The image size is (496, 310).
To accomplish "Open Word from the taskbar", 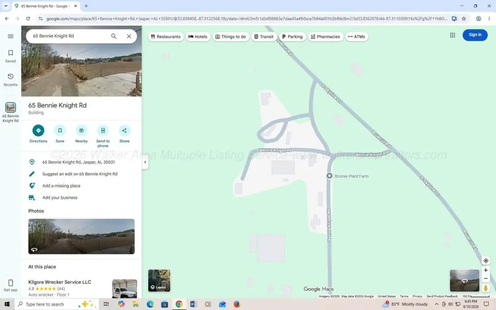I will (x=193, y=304).
